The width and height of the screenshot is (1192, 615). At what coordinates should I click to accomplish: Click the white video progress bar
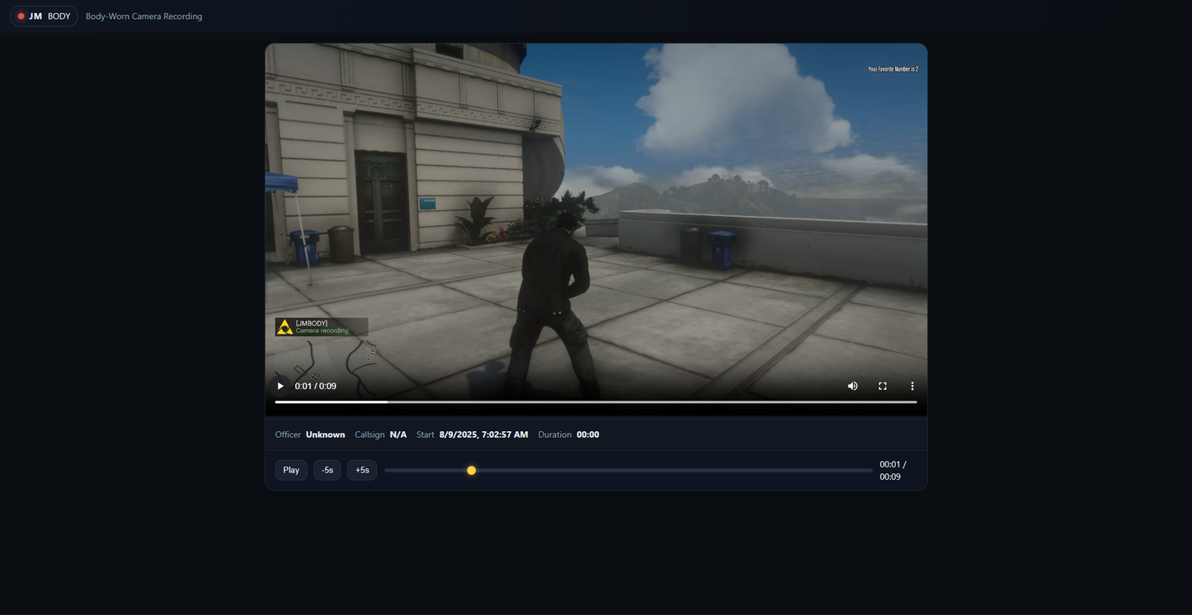596,401
